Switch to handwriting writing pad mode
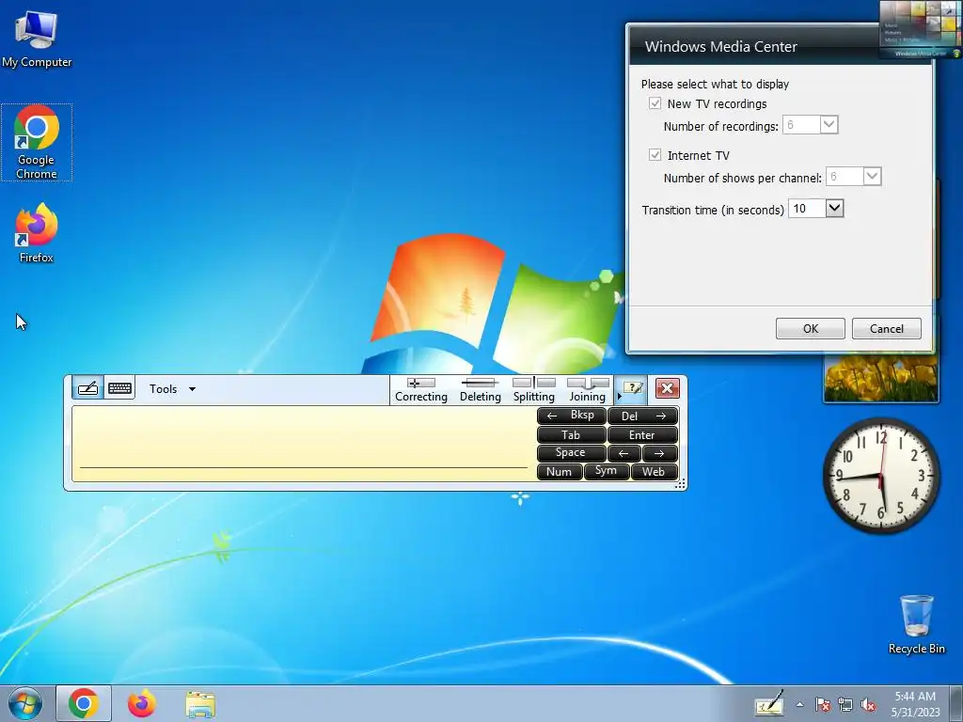963x722 pixels. [87, 388]
